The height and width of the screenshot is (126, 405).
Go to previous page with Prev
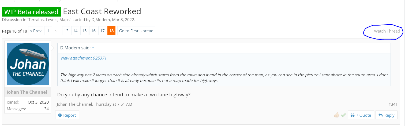pos(36,31)
